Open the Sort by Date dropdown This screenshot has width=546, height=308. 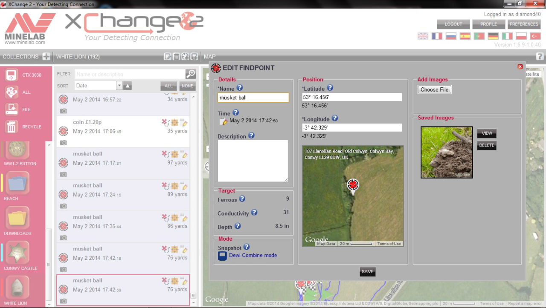coord(119,86)
